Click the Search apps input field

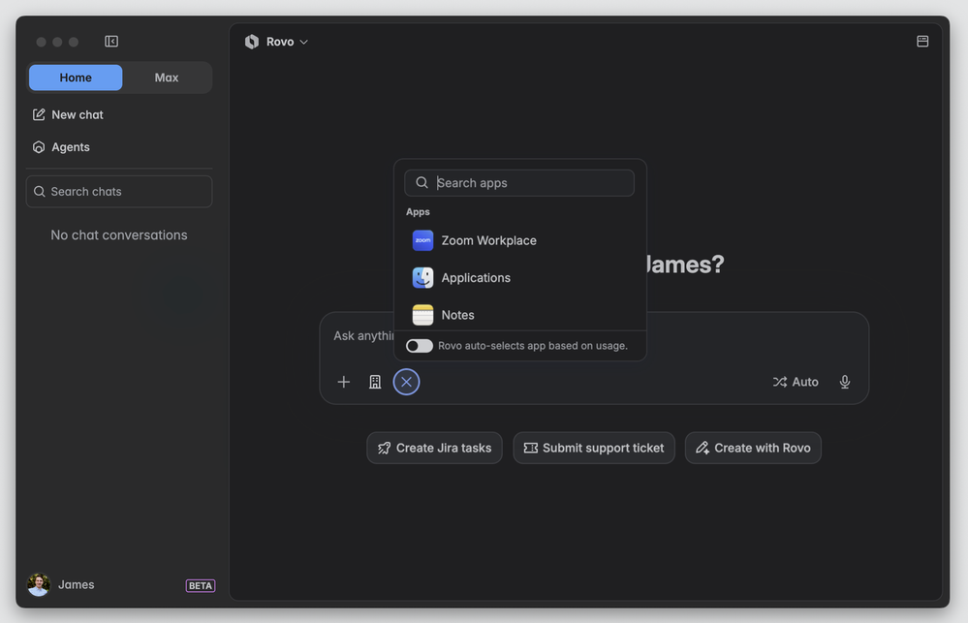(x=519, y=183)
